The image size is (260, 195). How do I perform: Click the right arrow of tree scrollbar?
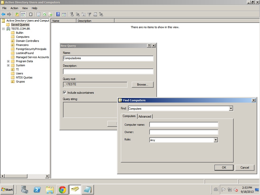[47, 176]
